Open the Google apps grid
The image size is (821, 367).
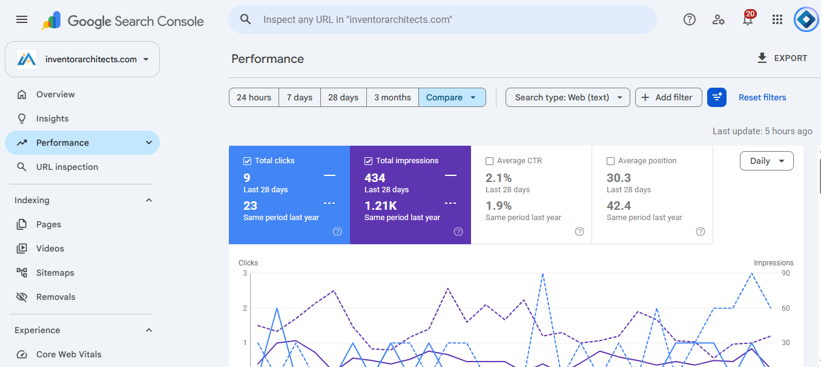pyautogui.click(x=777, y=19)
